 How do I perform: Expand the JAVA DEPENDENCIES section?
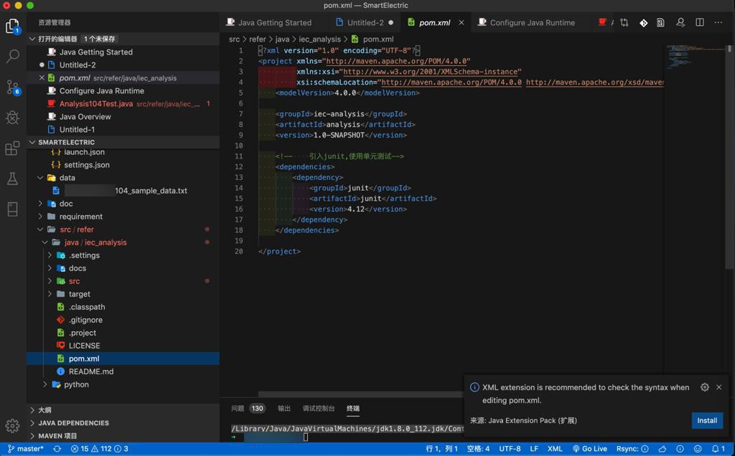click(x=73, y=423)
